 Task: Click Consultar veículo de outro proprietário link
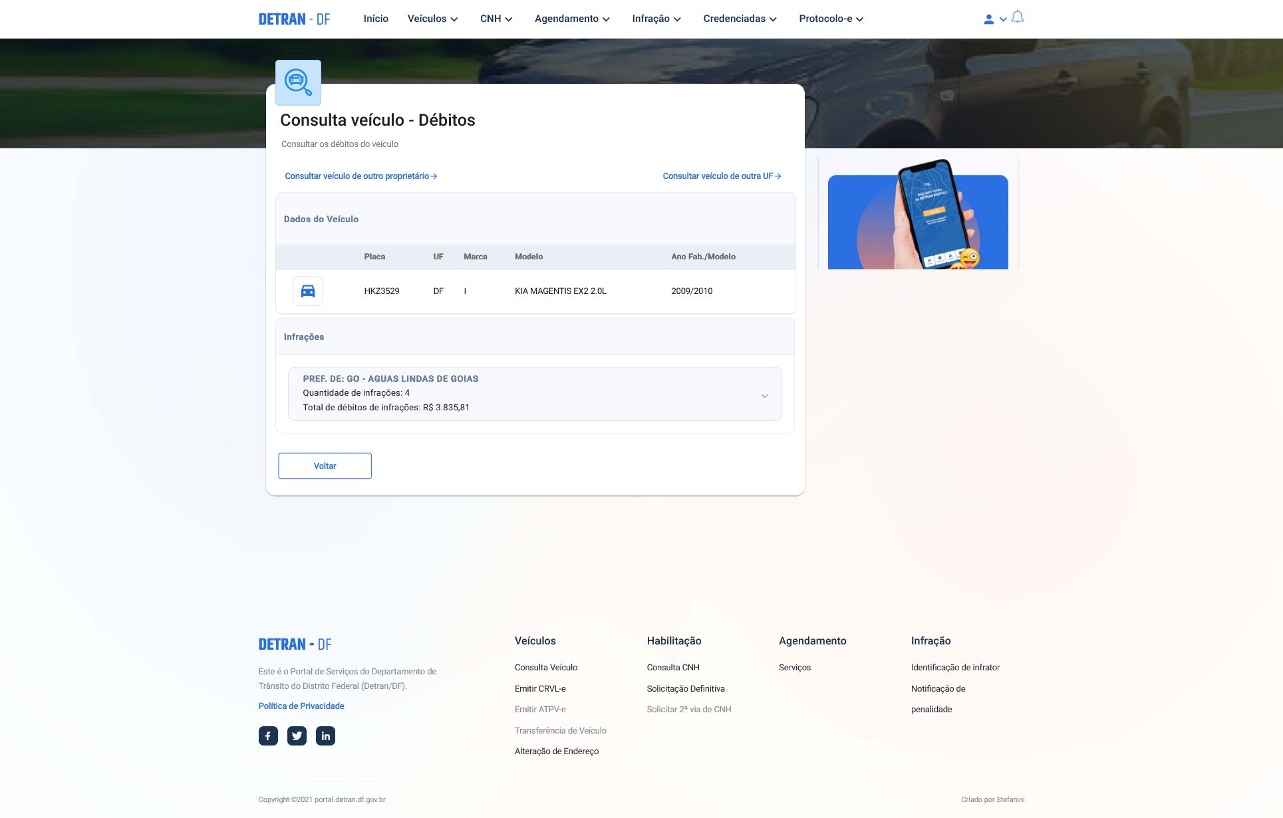click(x=360, y=176)
